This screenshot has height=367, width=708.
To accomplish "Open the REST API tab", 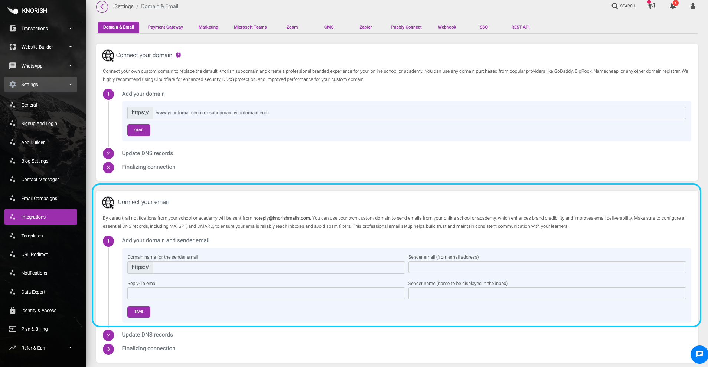I will tap(520, 27).
